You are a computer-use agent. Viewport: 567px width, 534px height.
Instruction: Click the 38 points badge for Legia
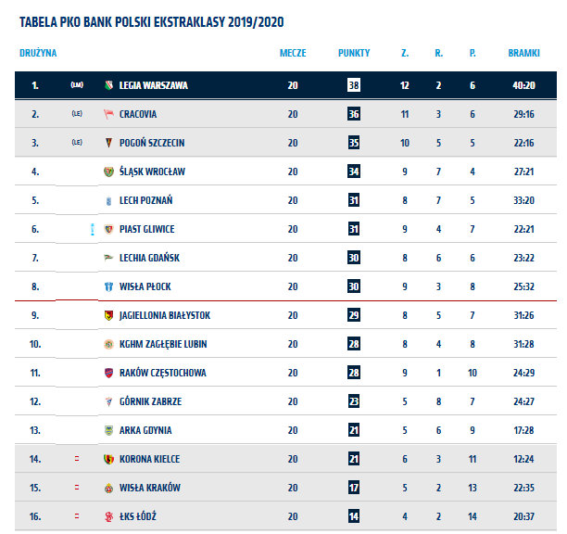click(x=354, y=85)
